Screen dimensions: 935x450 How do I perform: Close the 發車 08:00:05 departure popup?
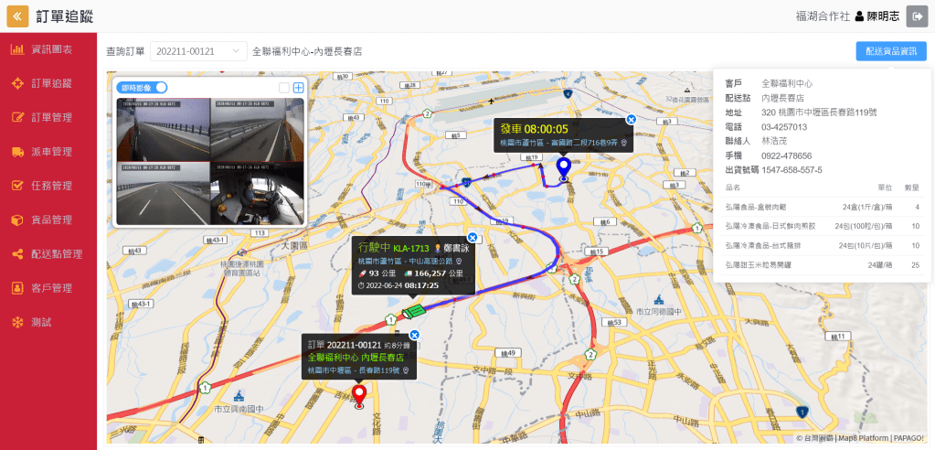[631, 120]
